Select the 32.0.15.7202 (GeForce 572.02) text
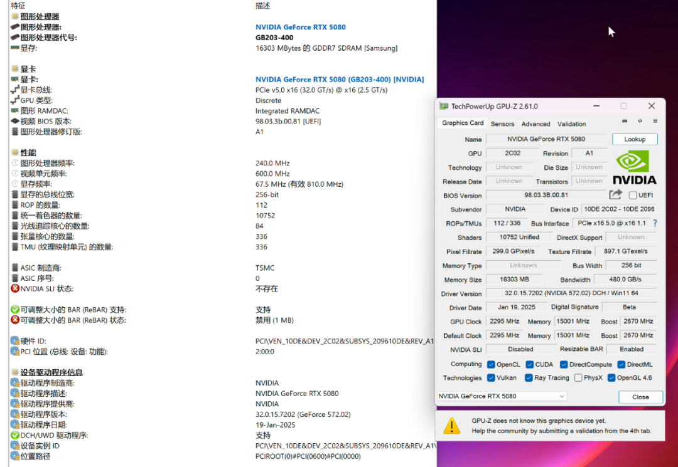 [x=303, y=414]
